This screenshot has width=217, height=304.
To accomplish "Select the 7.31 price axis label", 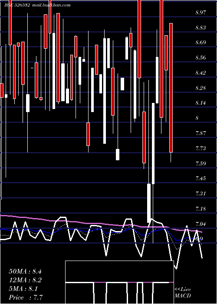I will point(201,194).
